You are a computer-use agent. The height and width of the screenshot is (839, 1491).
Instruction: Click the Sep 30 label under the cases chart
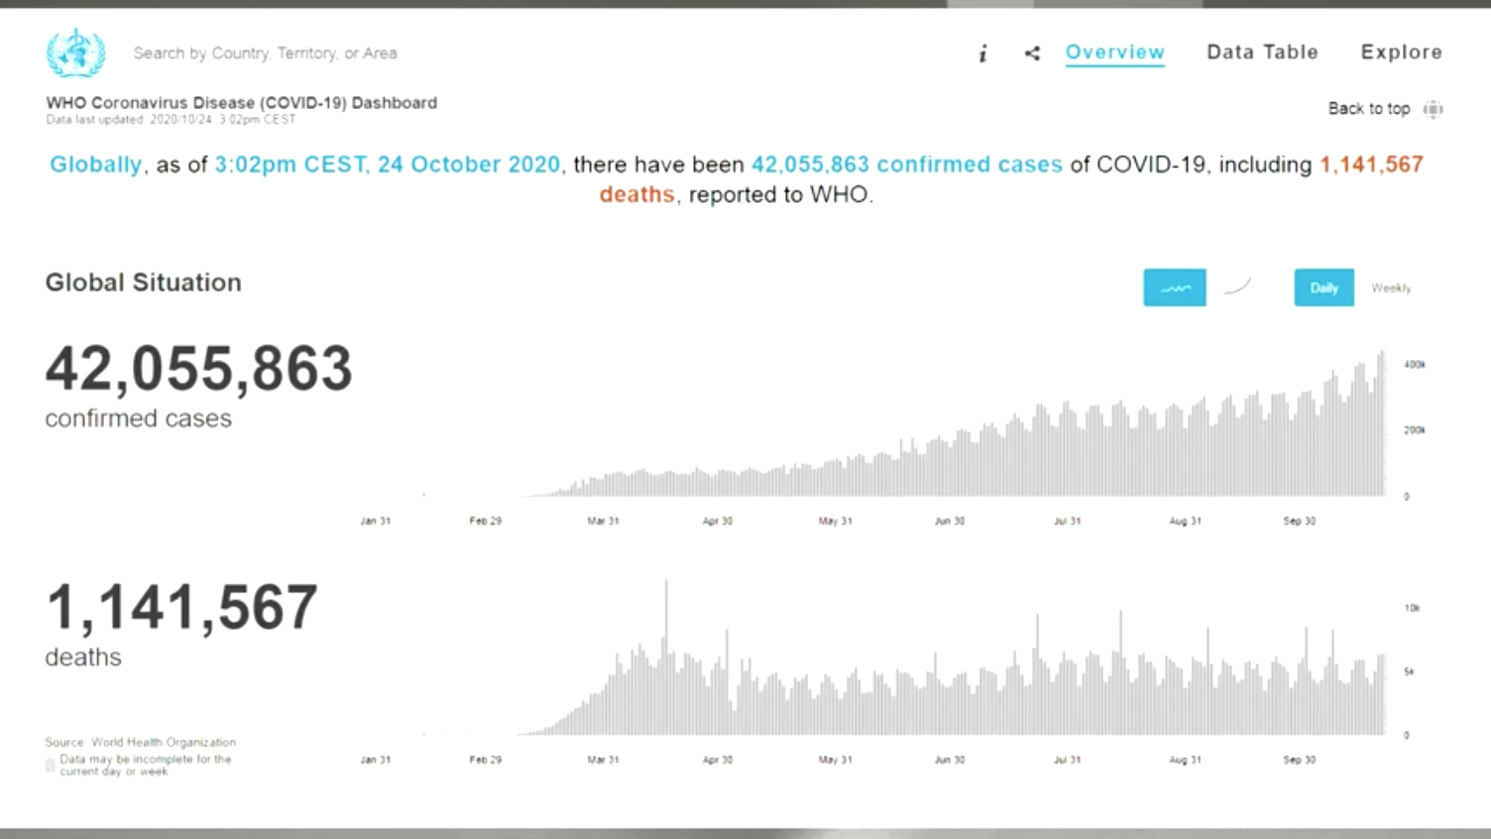[1299, 521]
